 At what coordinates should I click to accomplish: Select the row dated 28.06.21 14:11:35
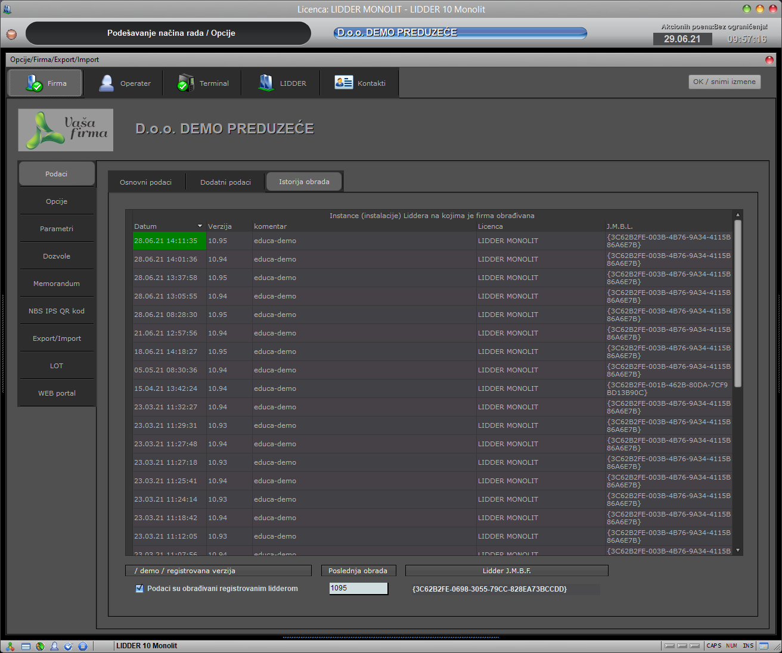click(433, 241)
